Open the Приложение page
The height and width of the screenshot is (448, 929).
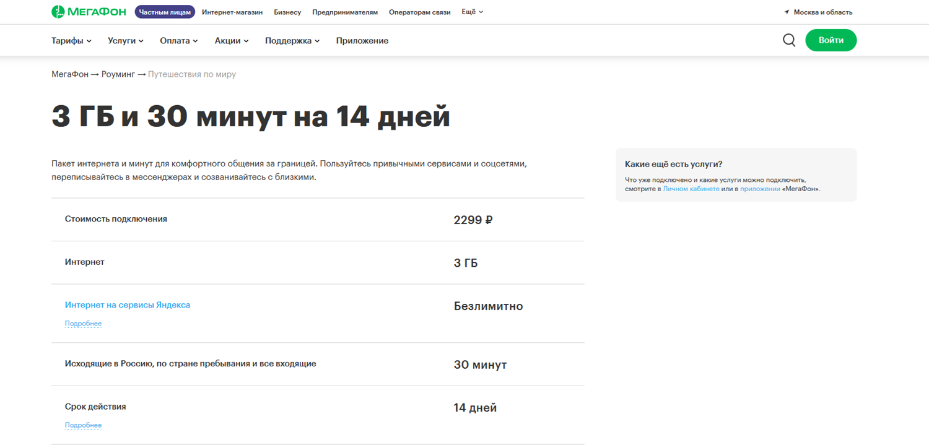tap(362, 41)
